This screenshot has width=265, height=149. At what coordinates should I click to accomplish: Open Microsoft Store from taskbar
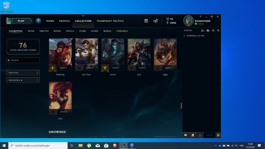click(x=106, y=146)
